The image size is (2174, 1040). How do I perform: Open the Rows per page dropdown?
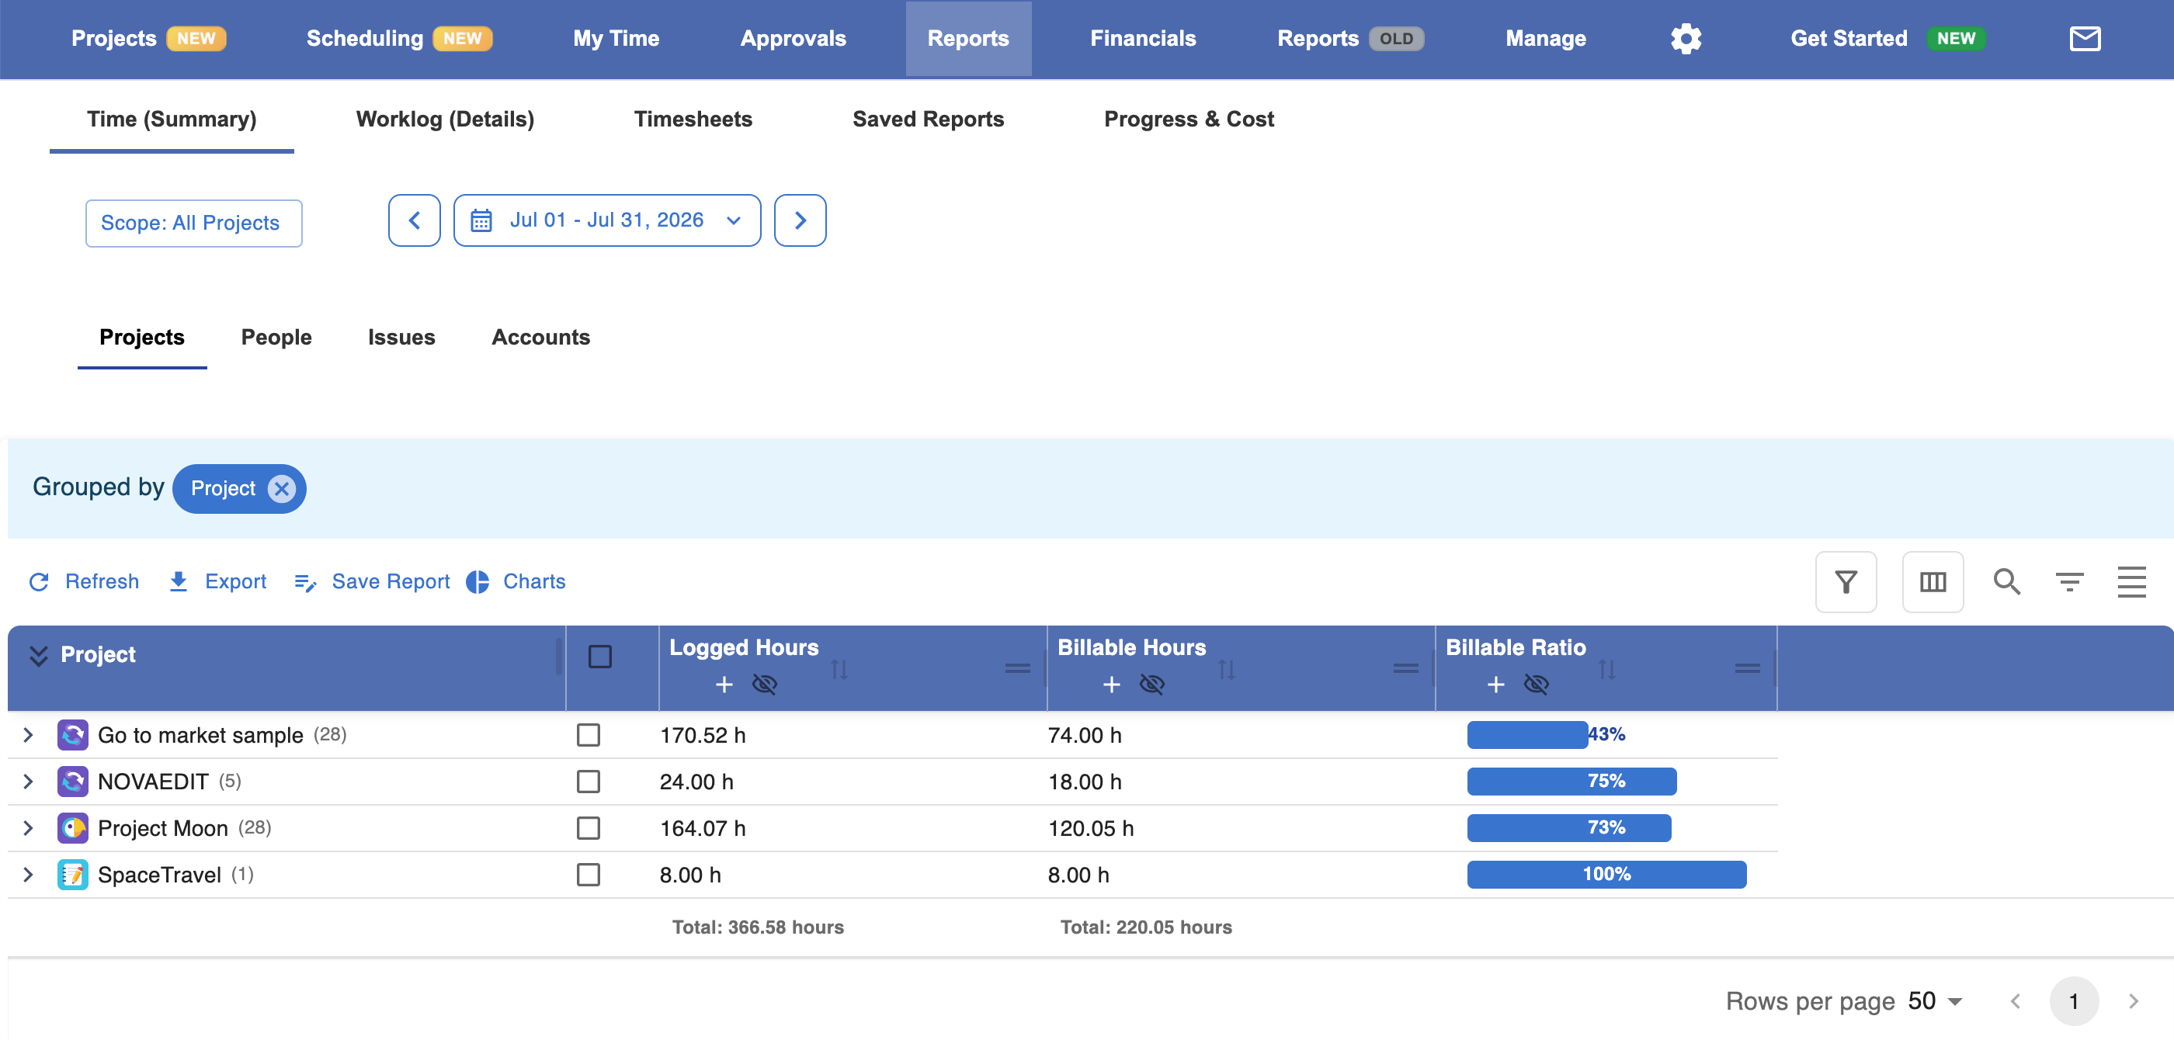1935,1001
